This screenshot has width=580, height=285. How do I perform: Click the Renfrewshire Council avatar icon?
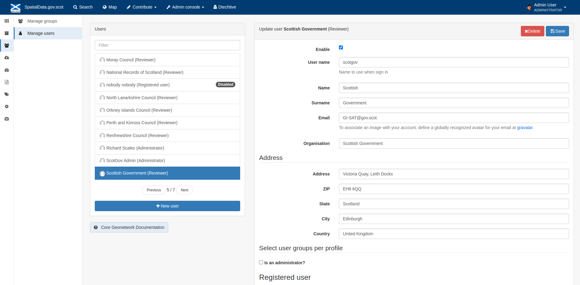[102, 135]
